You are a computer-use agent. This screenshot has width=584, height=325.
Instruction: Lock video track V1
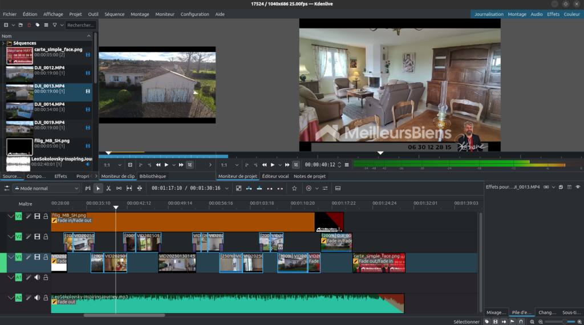click(x=46, y=257)
